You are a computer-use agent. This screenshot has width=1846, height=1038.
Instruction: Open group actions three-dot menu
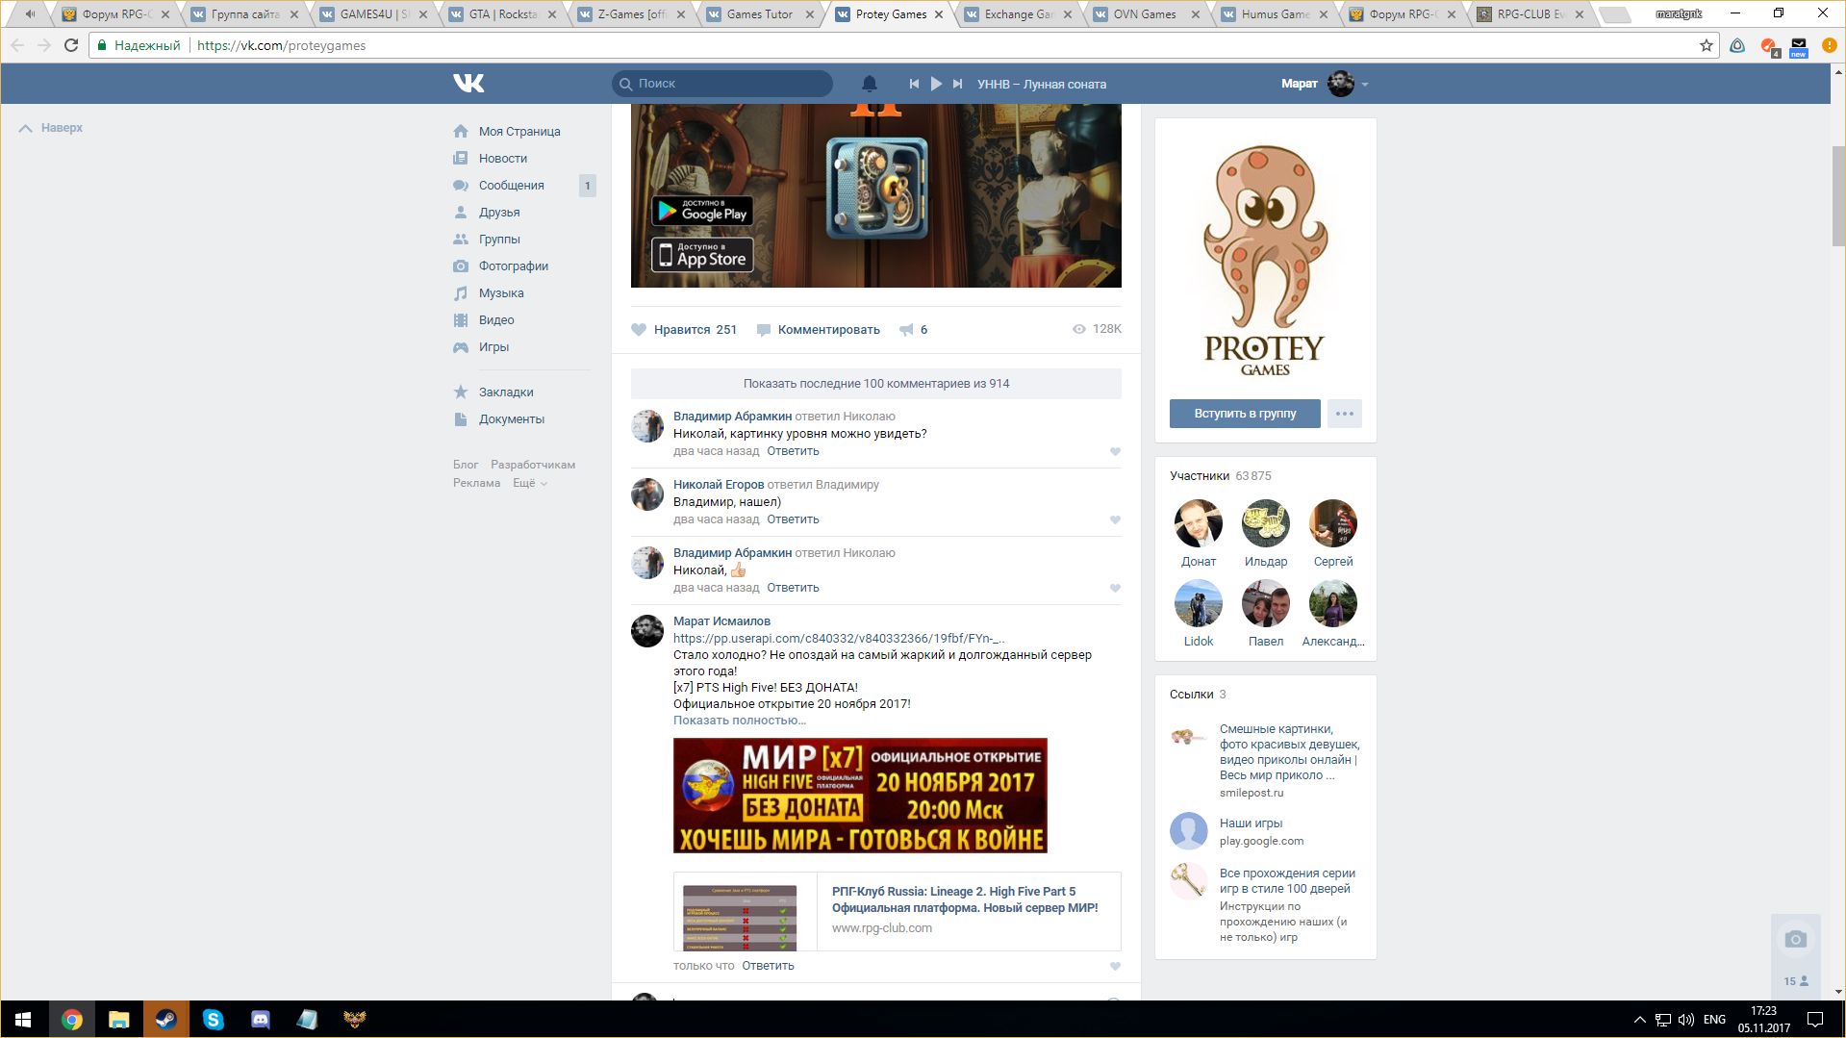coord(1344,414)
